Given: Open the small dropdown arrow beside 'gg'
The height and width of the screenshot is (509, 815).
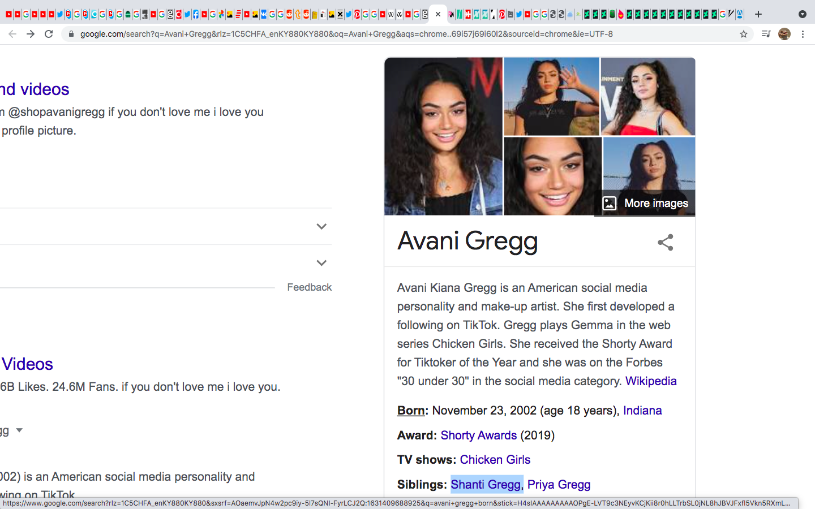Looking at the screenshot, I should [19, 430].
